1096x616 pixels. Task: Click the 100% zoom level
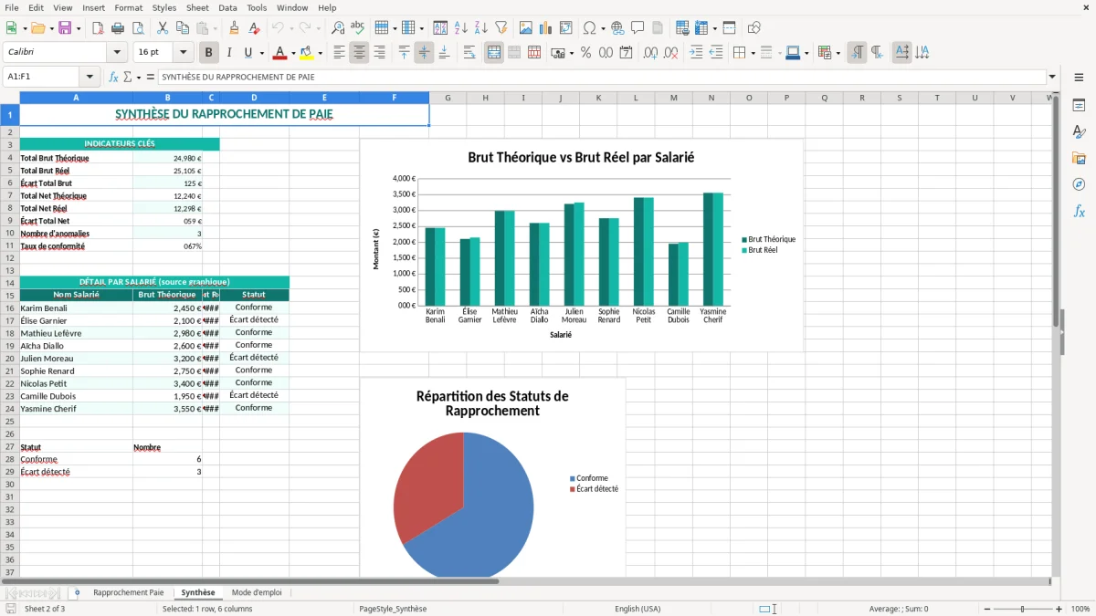(x=1080, y=609)
